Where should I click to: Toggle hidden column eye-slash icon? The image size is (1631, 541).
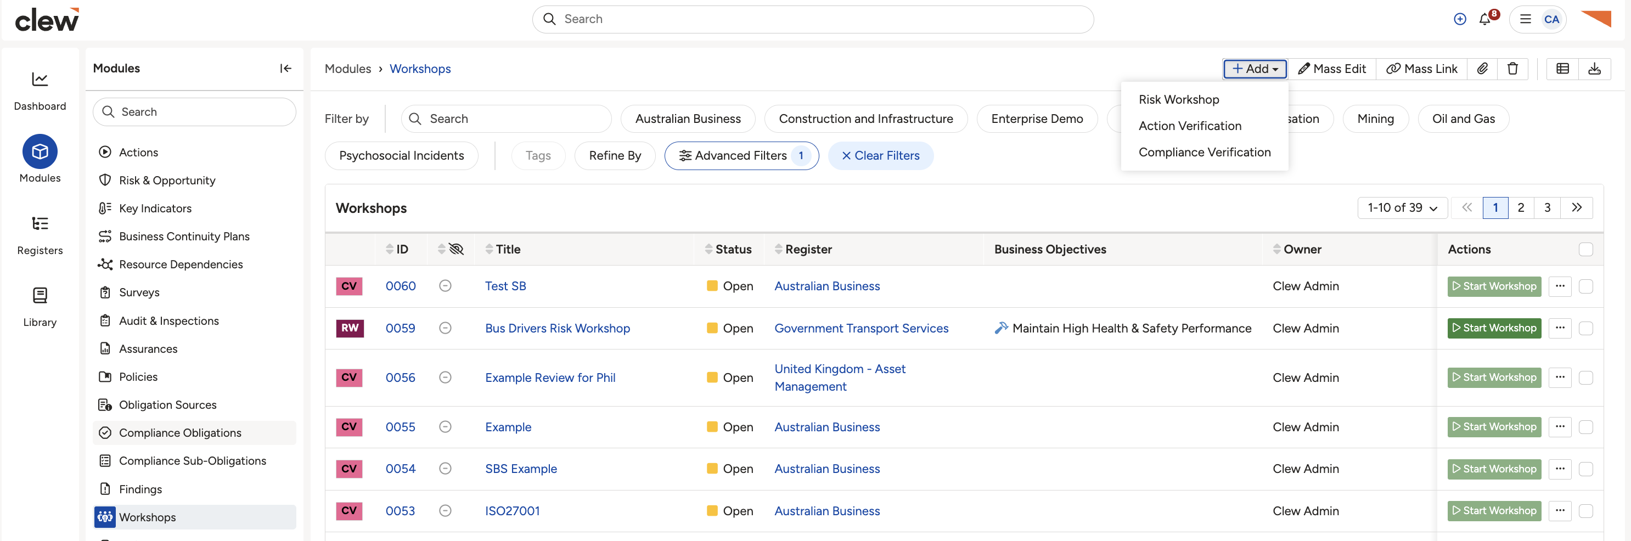tap(456, 249)
